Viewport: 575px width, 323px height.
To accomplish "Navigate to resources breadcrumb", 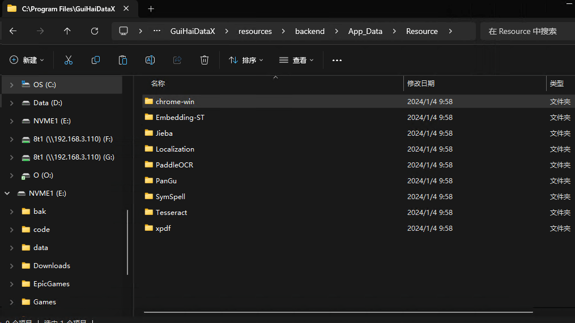I will point(255,31).
